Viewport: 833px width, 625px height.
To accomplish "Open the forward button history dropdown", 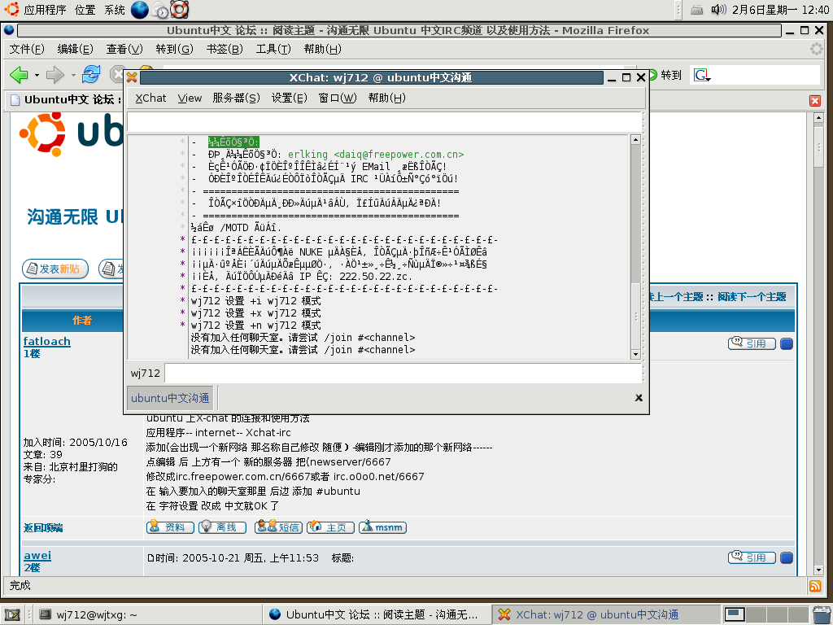I will point(72,75).
